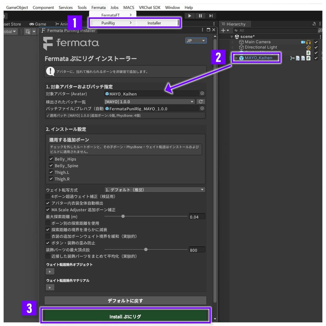This screenshot has height=326, width=326.
Task: Click the Hierarchy add (+) dropdown
Action: (225, 31)
